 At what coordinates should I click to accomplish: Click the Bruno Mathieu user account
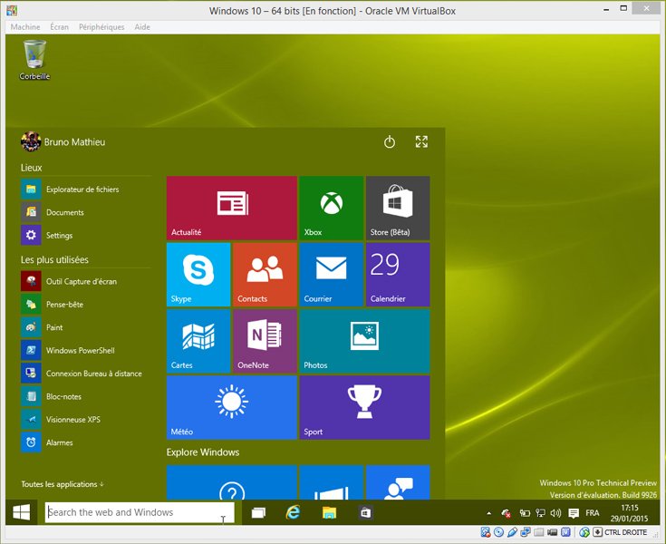coord(63,142)
